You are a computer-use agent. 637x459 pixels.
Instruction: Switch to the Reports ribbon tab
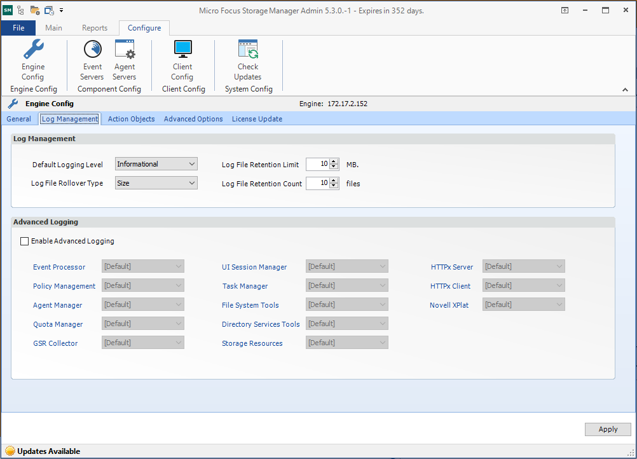pyautogui.click(x=95, y=28)
